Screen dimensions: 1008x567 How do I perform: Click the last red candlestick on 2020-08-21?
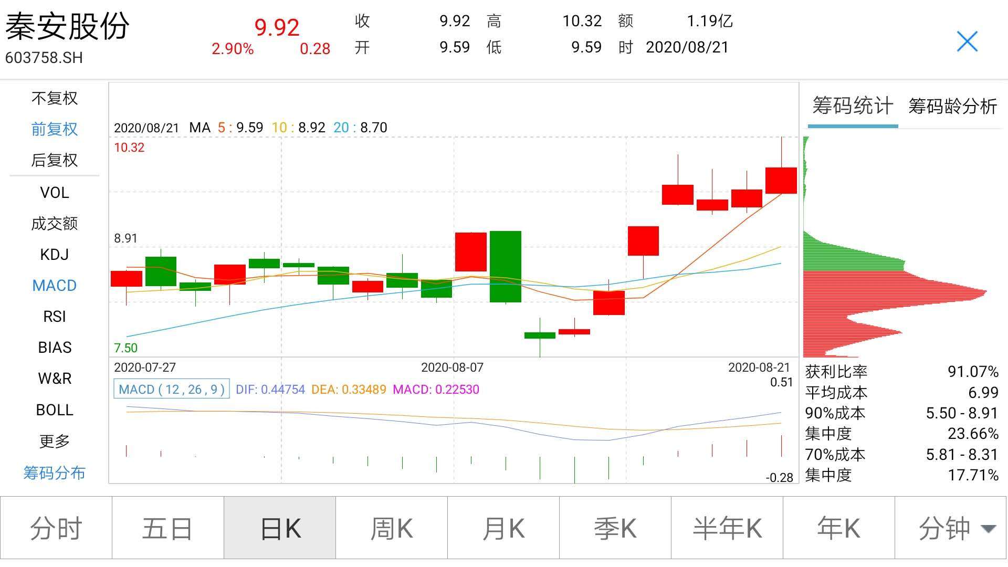pyautogui.click(x=781, y=180)
